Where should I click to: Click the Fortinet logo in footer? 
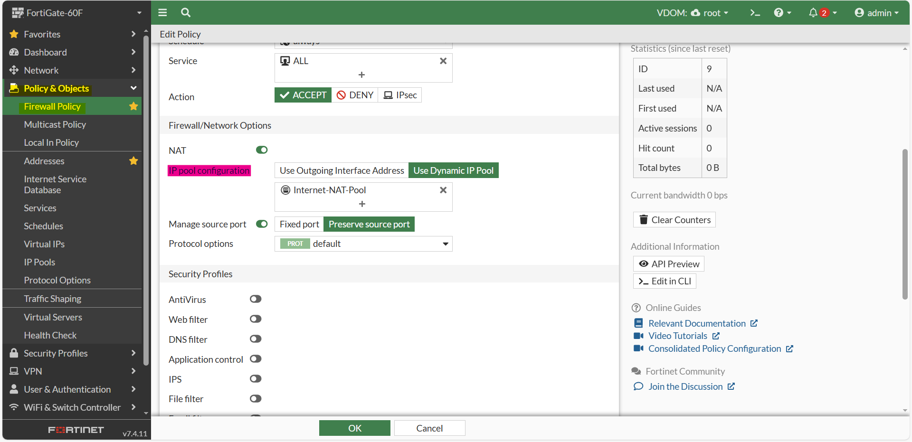pos(76,430)
